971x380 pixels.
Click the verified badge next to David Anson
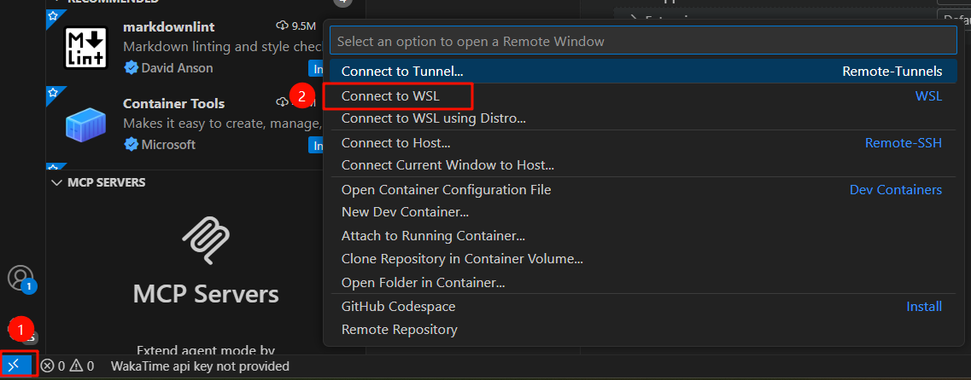coord(131,67)
